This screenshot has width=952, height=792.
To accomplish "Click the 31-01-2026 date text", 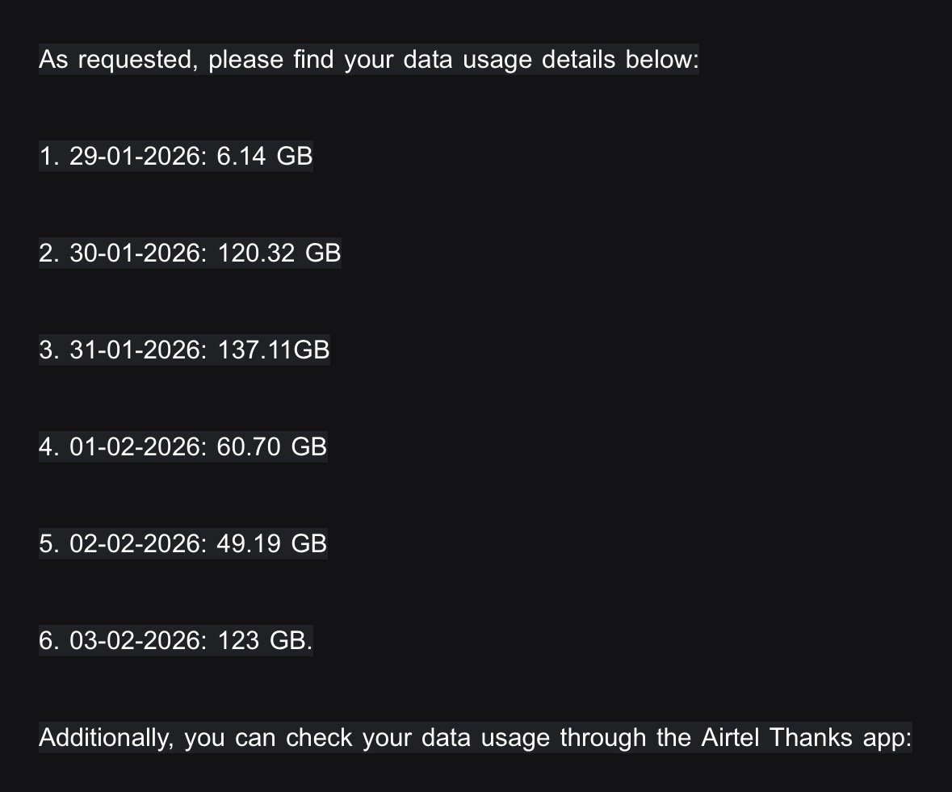I will pyautogui.click(x=138, y=350).
